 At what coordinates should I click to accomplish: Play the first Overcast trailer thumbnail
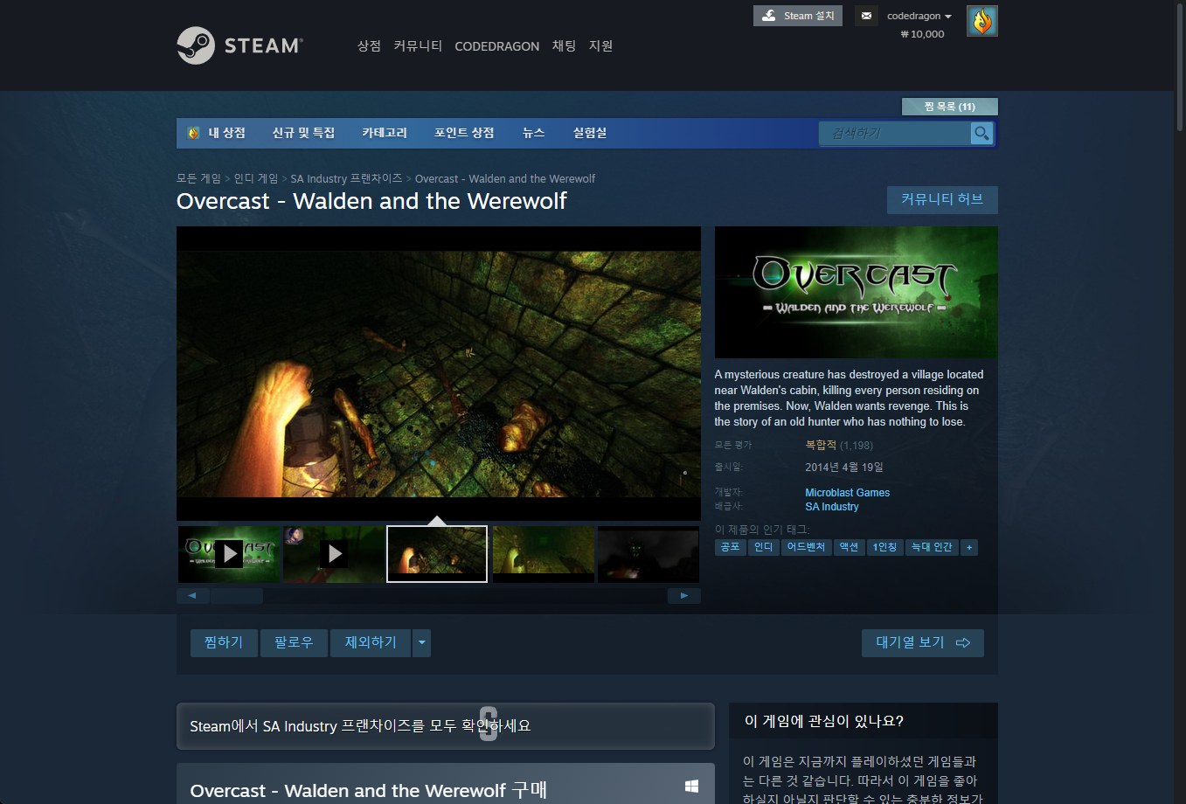[229, 554]
